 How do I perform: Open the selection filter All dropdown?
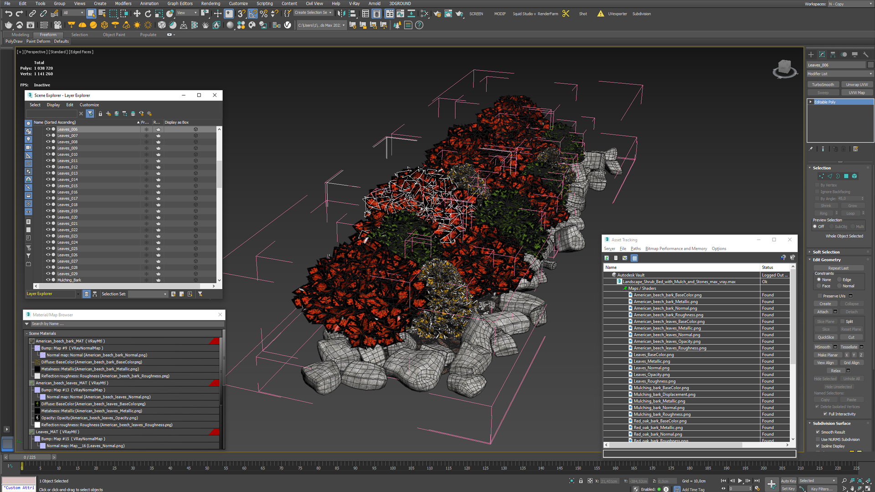pyautogui.click(x=73, y=13)
